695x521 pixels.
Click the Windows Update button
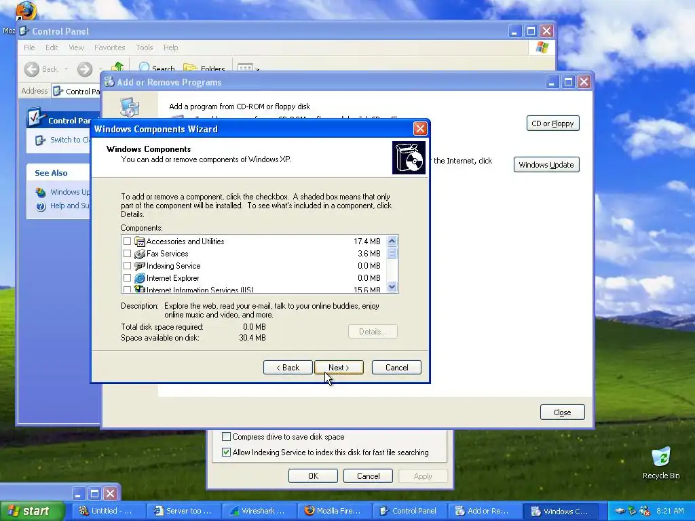pyautogui.click(x=546, y=164)
